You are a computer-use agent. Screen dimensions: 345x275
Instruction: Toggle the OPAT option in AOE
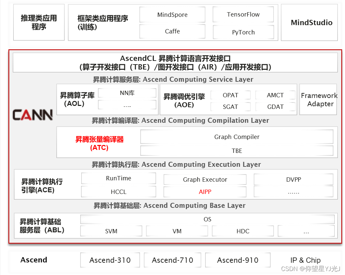point(230,95)
